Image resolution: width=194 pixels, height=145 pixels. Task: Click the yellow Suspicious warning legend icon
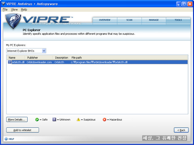point(78,120)
